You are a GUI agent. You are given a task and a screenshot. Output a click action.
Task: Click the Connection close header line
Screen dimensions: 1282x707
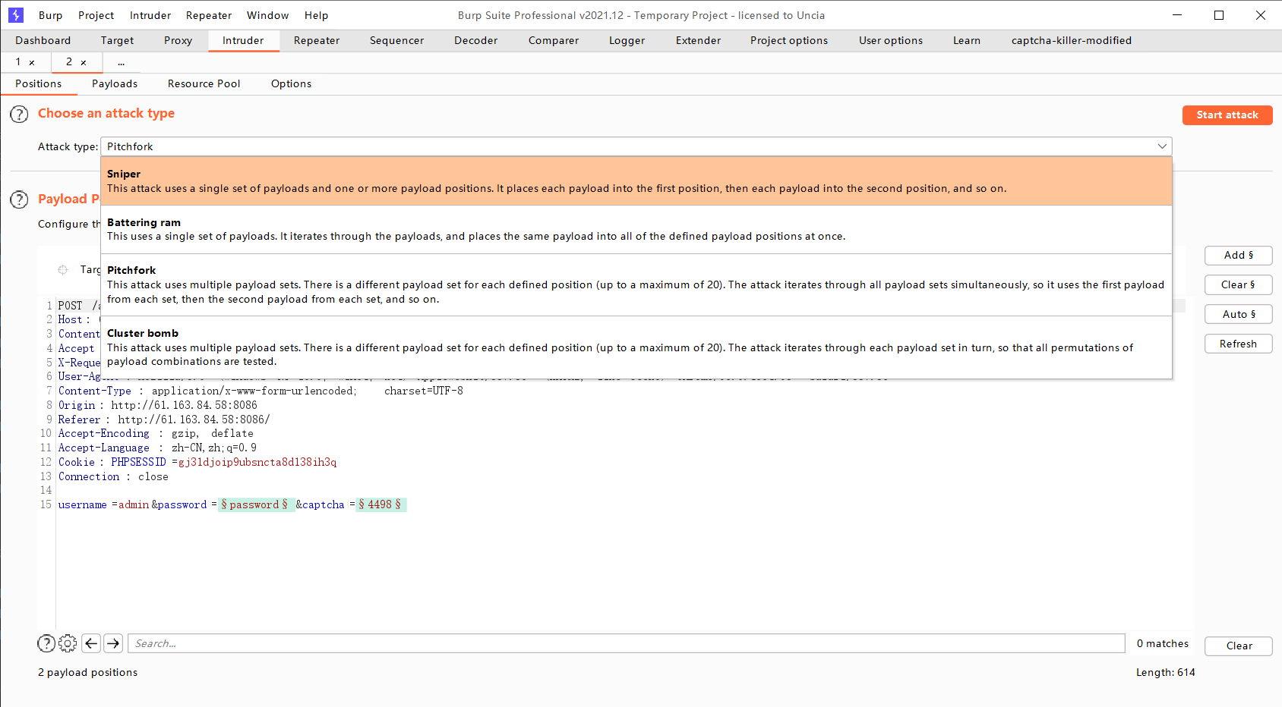pos(114,476)
